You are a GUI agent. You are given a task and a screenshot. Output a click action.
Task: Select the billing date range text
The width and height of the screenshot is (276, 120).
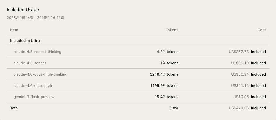[x=35, y=18]
